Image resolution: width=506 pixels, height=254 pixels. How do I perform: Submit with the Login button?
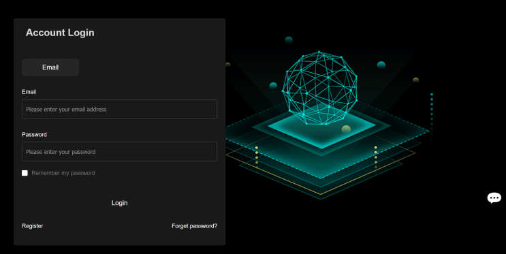[119, 203]
